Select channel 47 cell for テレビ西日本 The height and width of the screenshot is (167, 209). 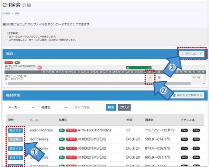194,78
